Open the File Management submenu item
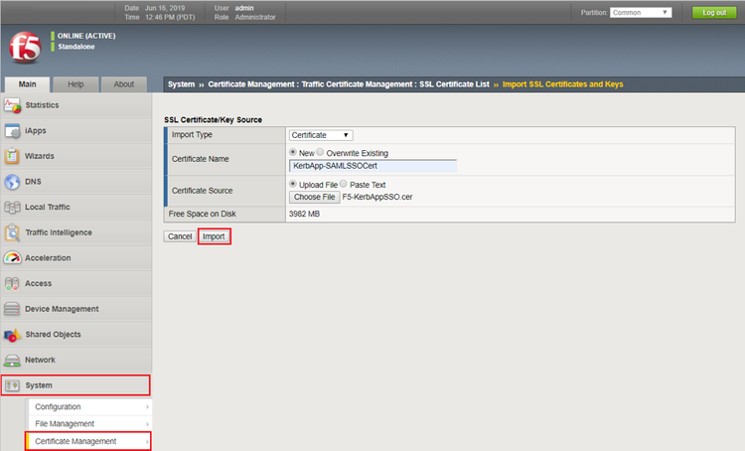 88,424
